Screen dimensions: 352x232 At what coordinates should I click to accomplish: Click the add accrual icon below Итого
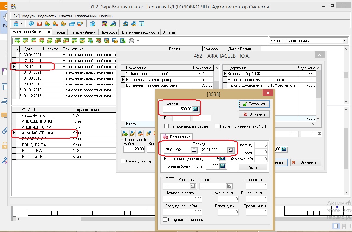[125, 133]
